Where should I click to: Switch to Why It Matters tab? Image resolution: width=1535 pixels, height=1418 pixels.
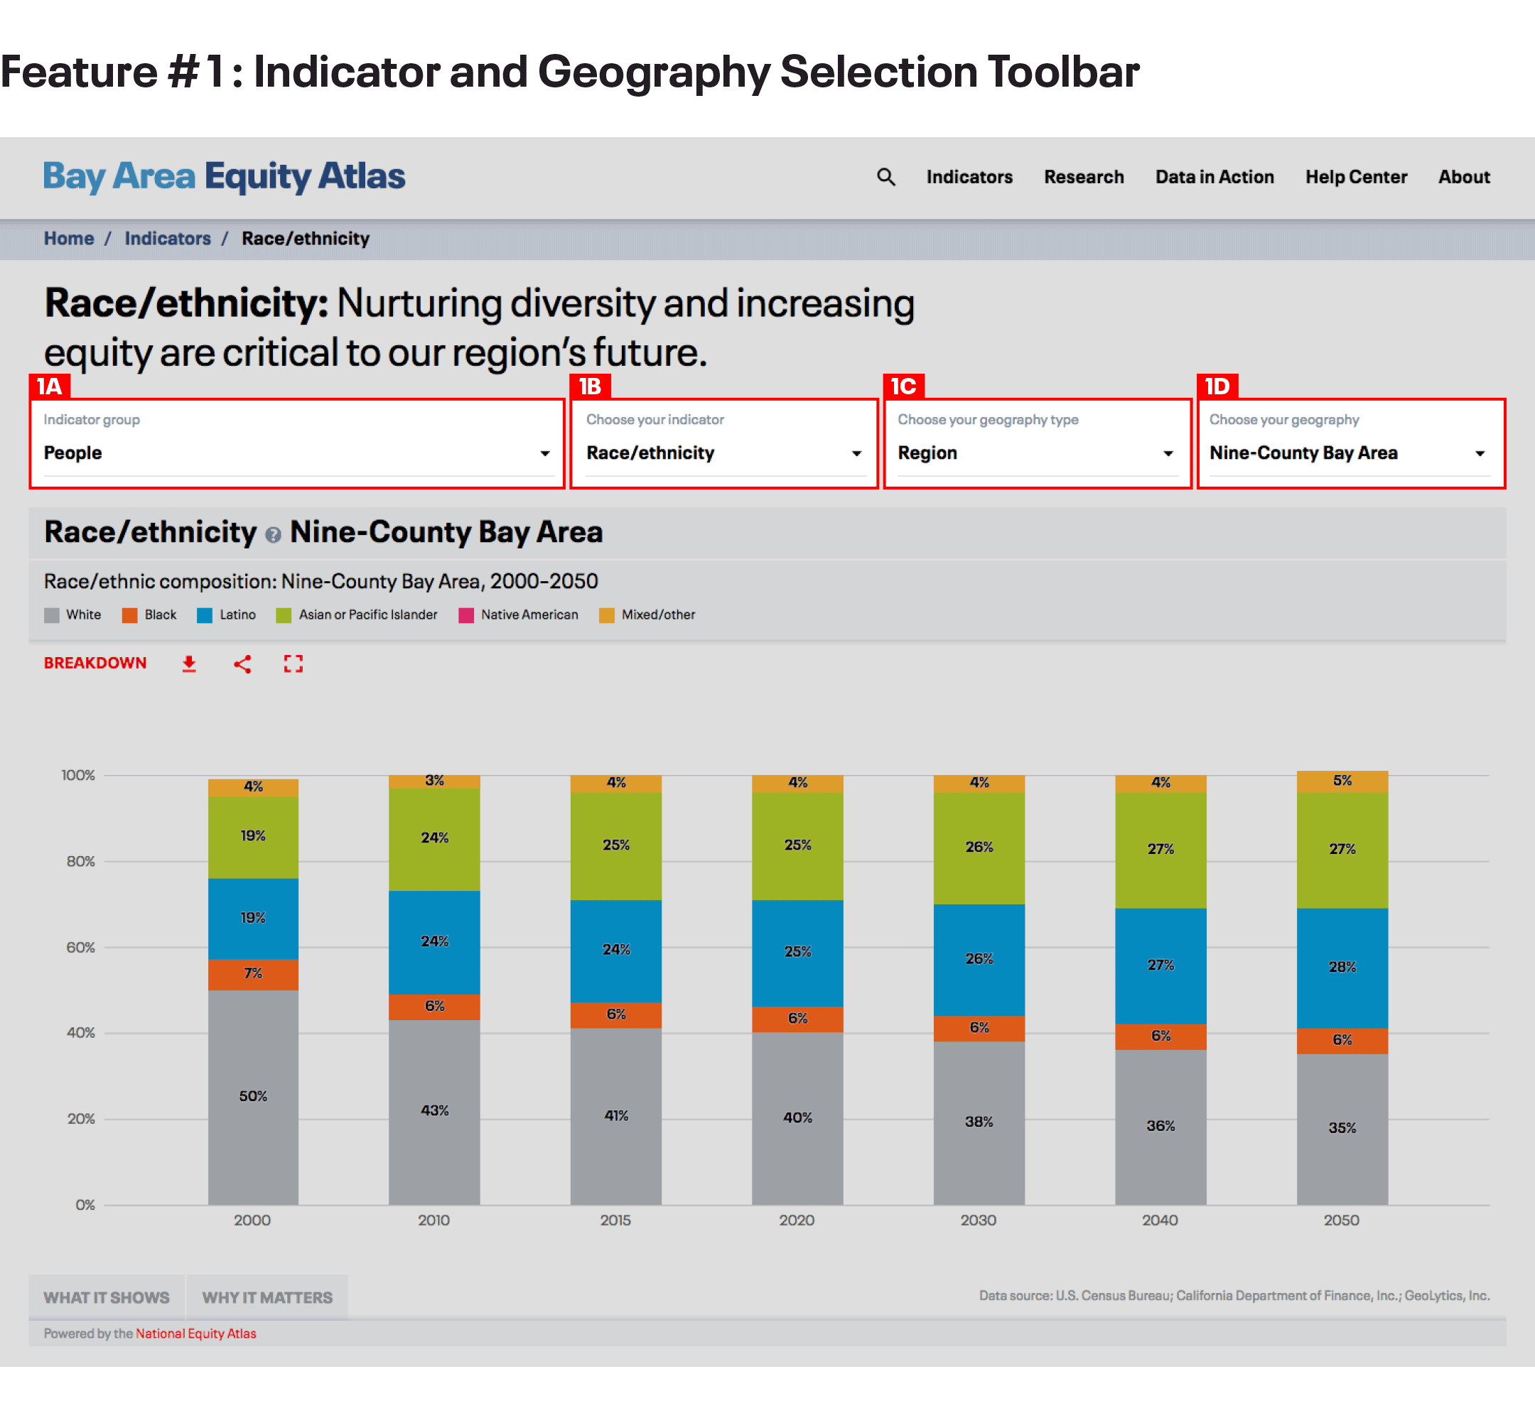pyautogui.click(x=267, y=1297)
